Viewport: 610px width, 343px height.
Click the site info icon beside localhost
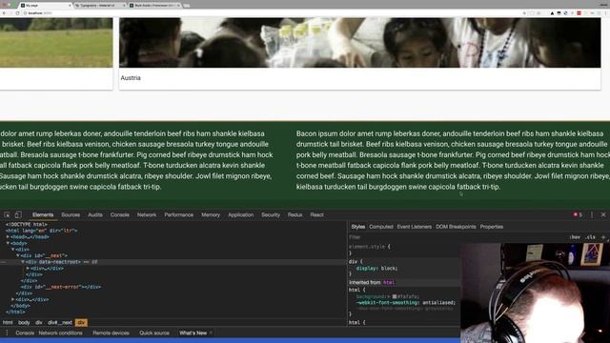pyautogui.click(x=25, y=13)
